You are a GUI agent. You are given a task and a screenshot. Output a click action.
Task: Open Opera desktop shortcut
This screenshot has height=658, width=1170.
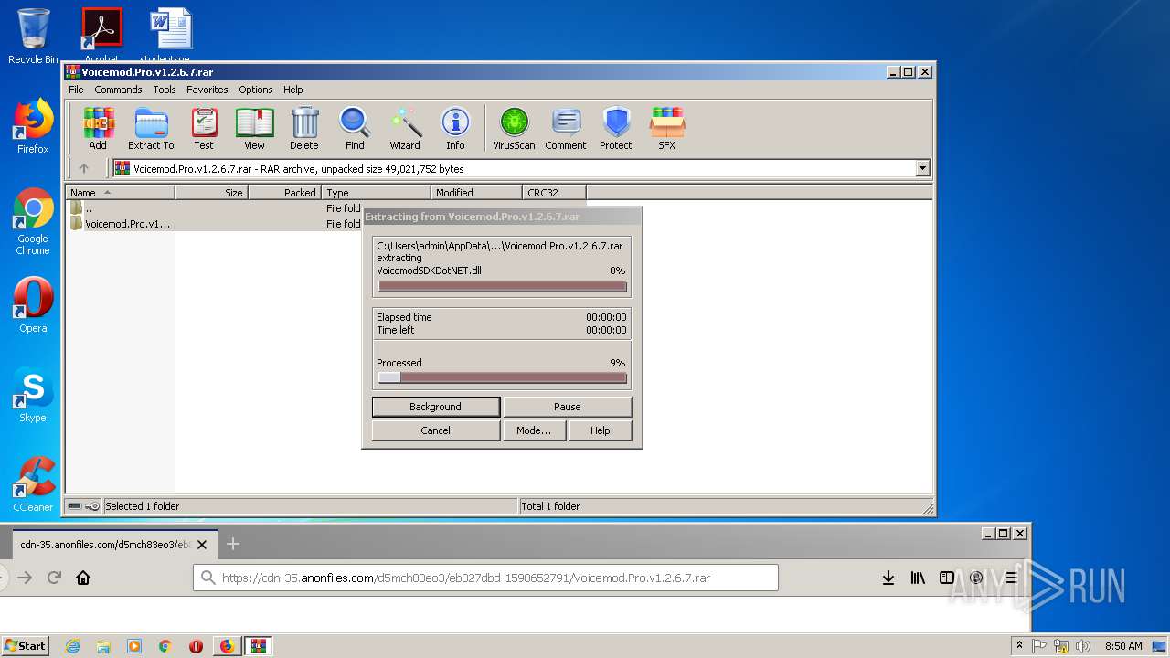pyautogui.click(x=33, y=305)
